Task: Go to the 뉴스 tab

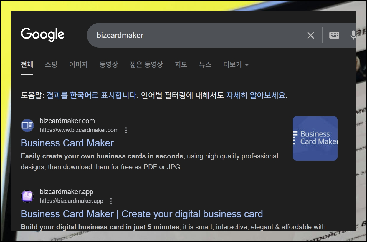Action: tap(205, 64)
